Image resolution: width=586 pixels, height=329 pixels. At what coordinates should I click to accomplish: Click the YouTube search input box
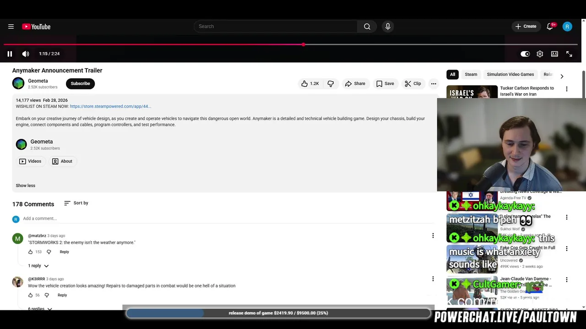pyautogui.click(x=276, y=27)
